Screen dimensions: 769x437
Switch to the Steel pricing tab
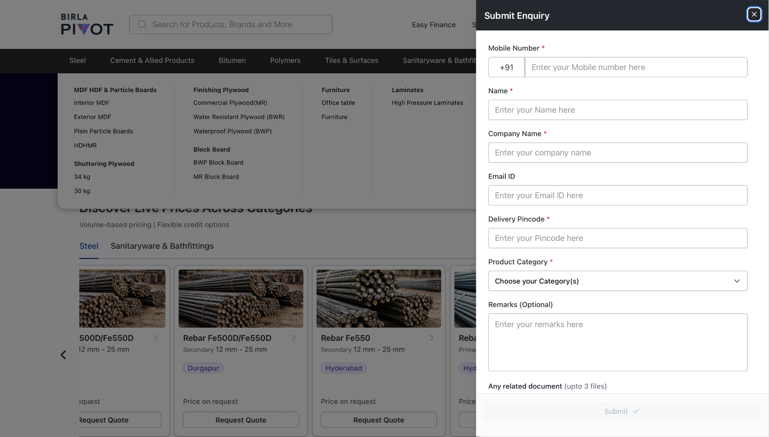[x=89, y=246]
